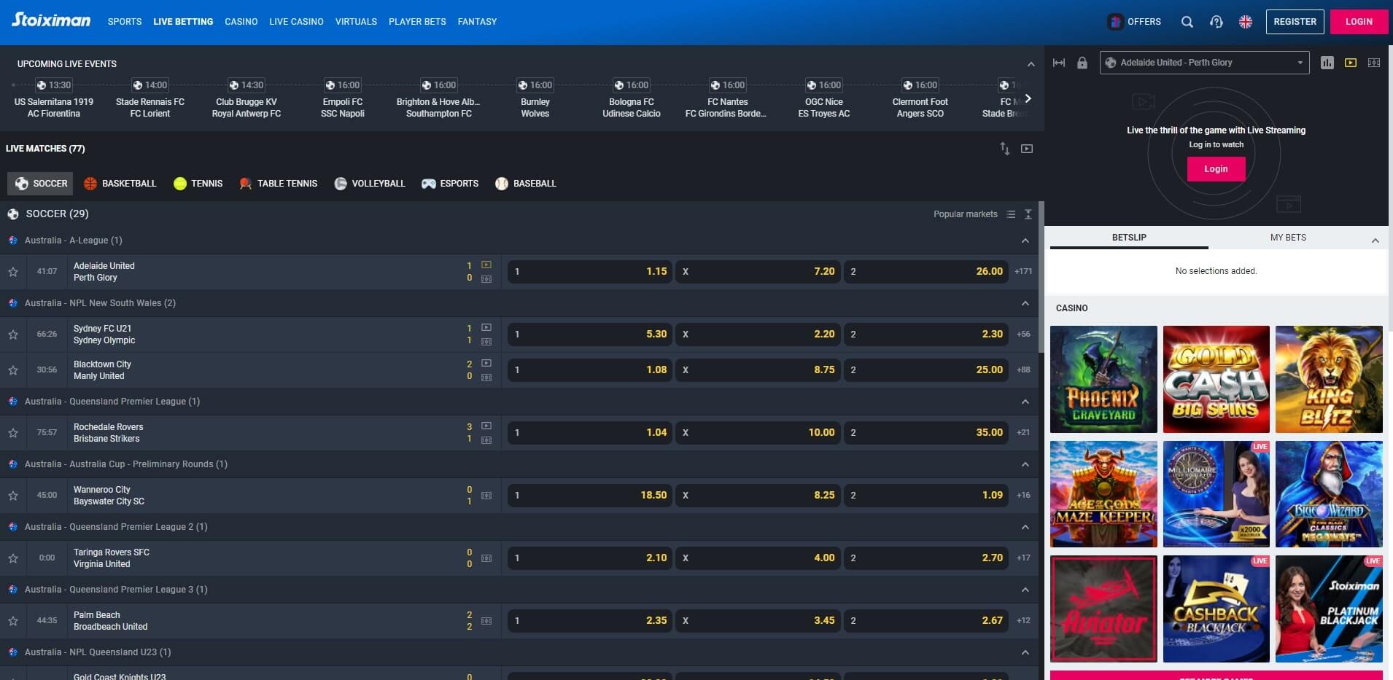
Task: Favorite the Adelaide United match with the star
Action: click(x=13, y=271)
